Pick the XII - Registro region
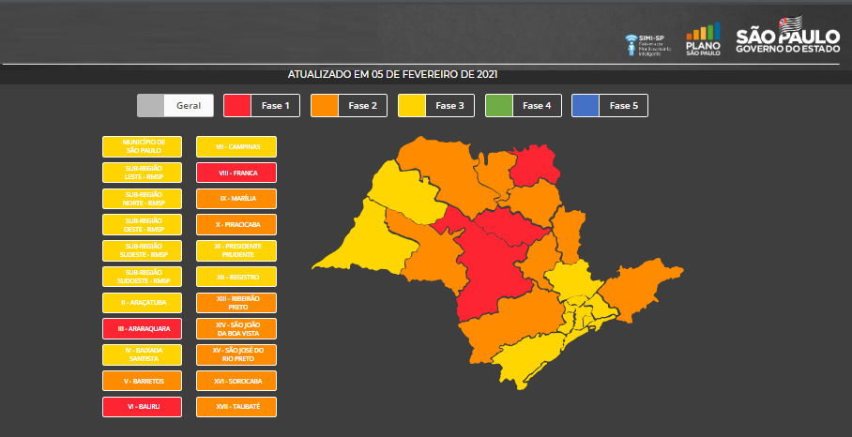This screenshot has width=852, height=437. point(236,277)
